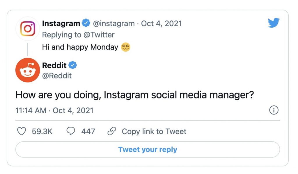Click the chain link icon
Viewport: 298px width, 174px height.
point(112,131)
